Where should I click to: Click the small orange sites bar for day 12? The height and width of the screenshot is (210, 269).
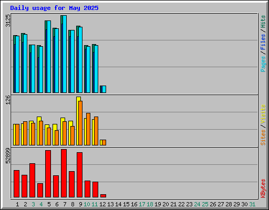(104, 143)
